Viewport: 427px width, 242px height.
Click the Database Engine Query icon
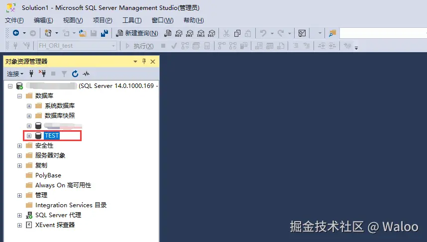point(168,33)
